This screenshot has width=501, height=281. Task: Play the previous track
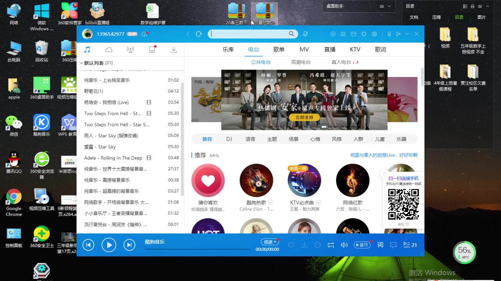click(88, 245)
